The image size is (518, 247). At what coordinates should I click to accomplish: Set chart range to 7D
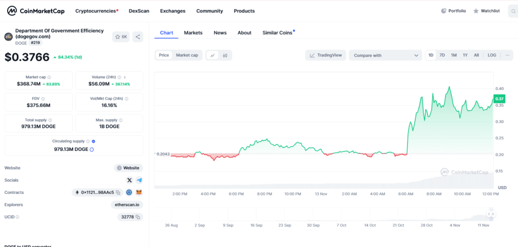[442, 56]
